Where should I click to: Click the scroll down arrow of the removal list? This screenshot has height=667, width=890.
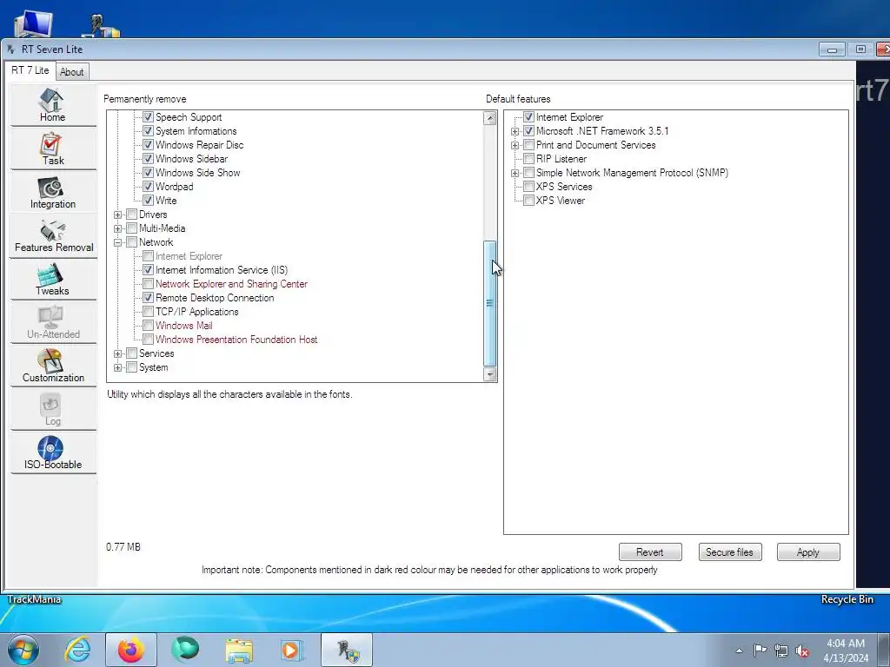(x=490, y=373)
